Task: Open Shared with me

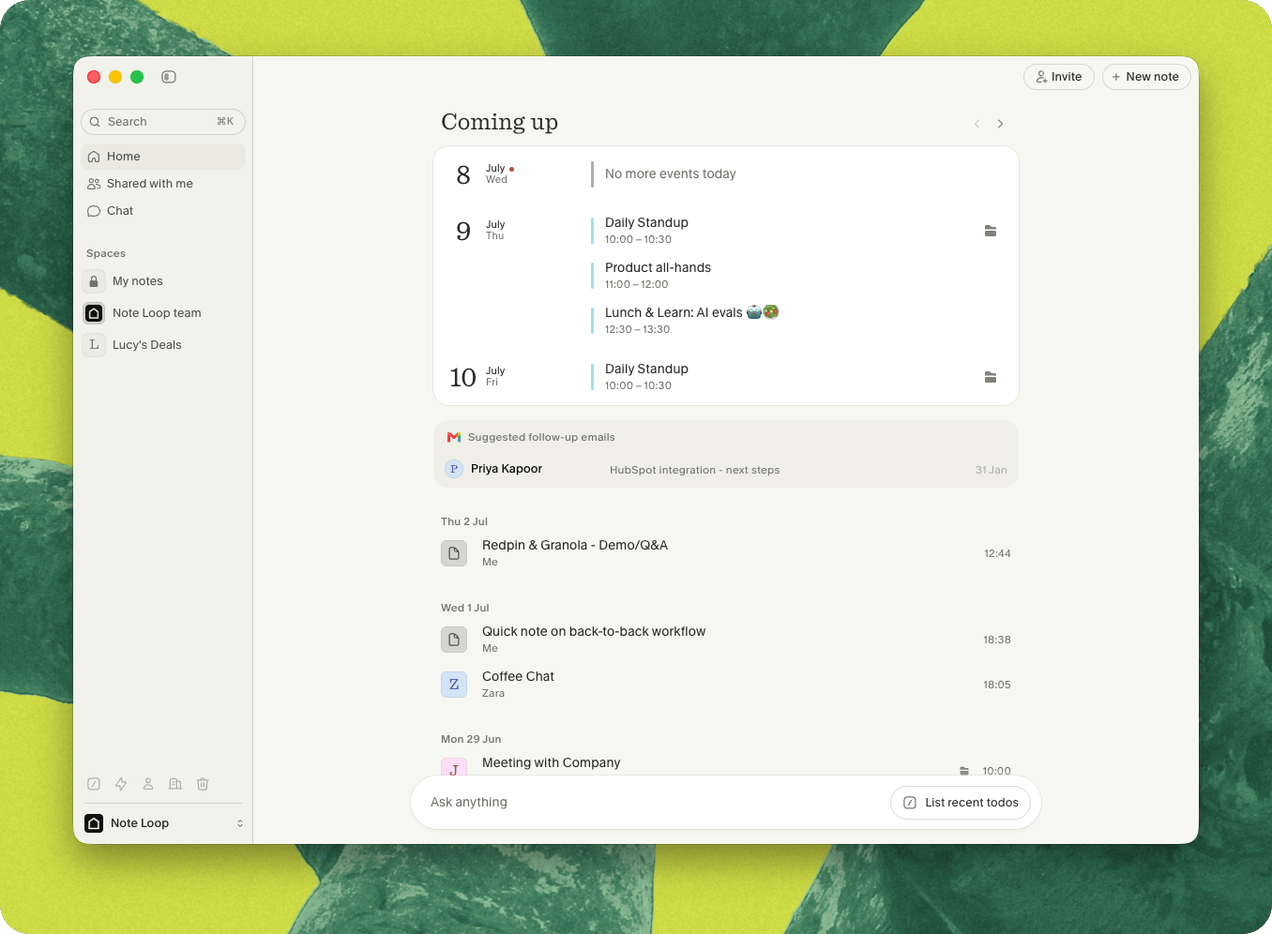Action: pos(163,184)
